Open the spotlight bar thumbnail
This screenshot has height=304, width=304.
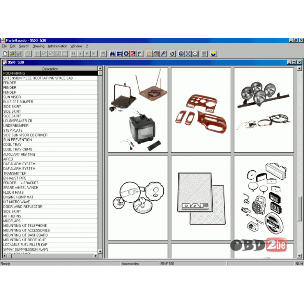click(x=264, y=110)
